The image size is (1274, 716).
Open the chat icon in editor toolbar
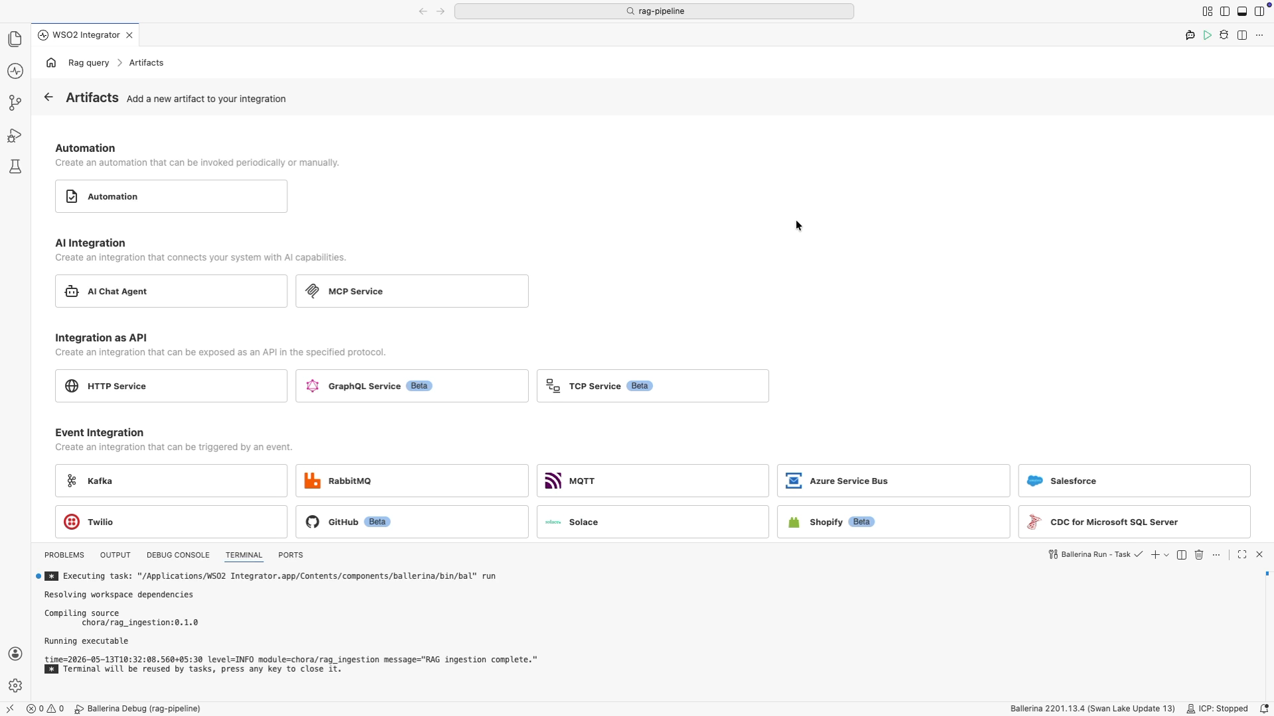tap(1190, 35)
